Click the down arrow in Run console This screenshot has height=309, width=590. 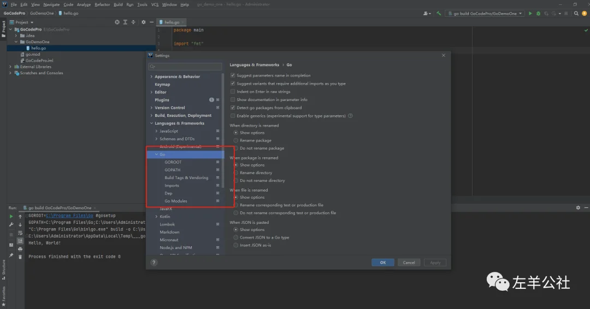(20, 225)
